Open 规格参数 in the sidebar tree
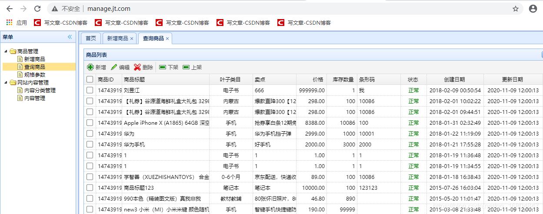 [x=34, y=75]
